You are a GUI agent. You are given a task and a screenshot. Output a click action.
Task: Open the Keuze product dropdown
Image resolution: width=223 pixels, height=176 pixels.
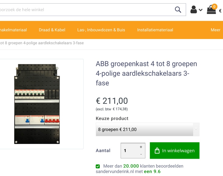[x=147, y=129]
